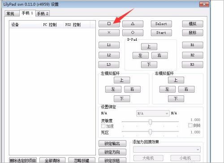Click the 全部清除 clear all button
This screenshot has width=224, height=163.
52,160
